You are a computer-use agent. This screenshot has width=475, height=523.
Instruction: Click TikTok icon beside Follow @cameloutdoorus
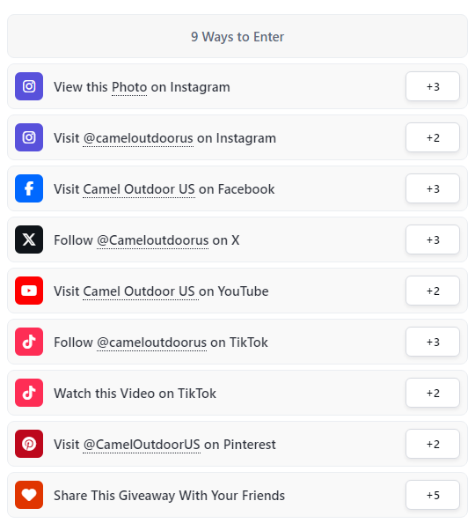tap(29, 342)
